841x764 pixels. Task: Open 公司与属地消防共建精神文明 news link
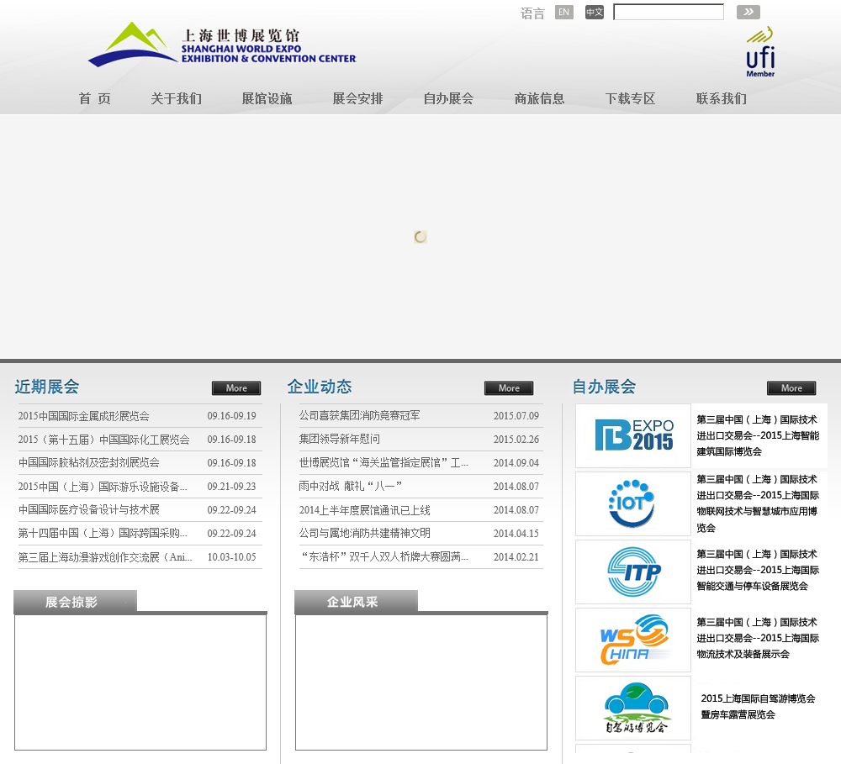tap(365, 534)
